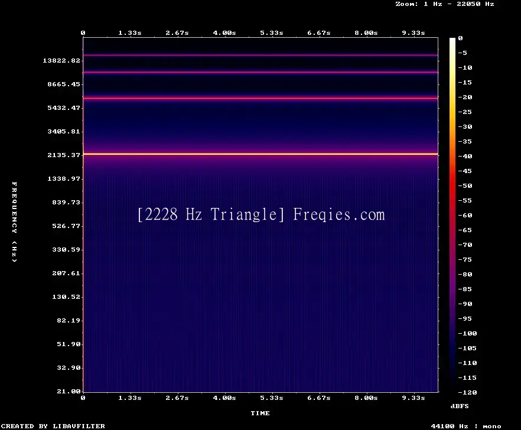Click the -20 dBFS scale label
Screen dimensions: 521x430
[x=465, y=97]
